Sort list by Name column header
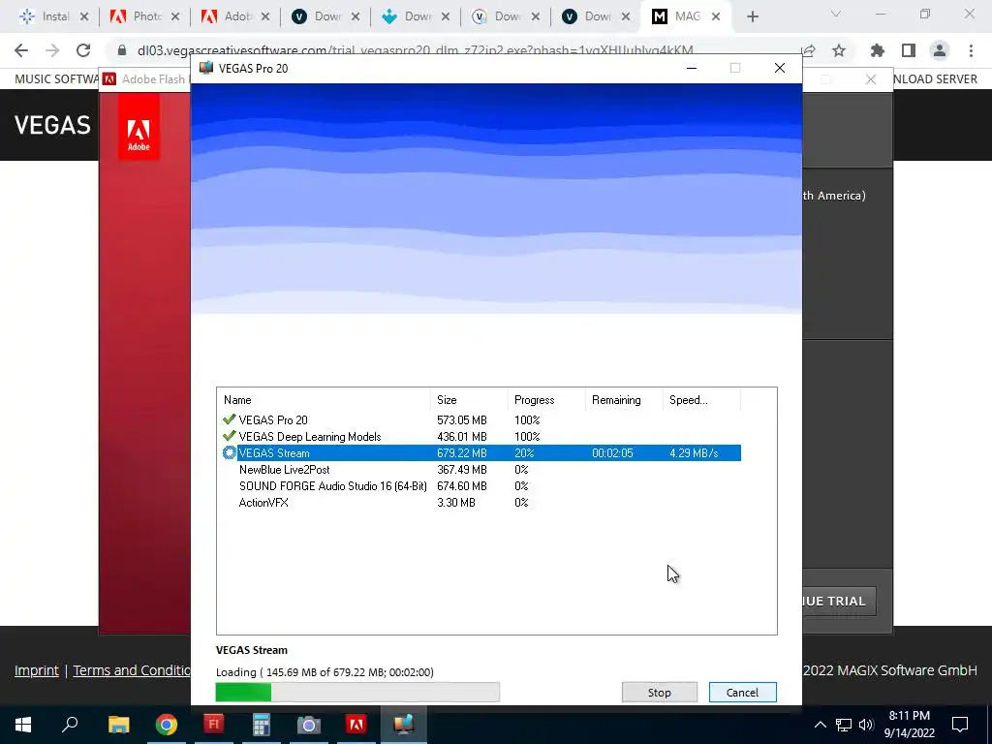 324,400
